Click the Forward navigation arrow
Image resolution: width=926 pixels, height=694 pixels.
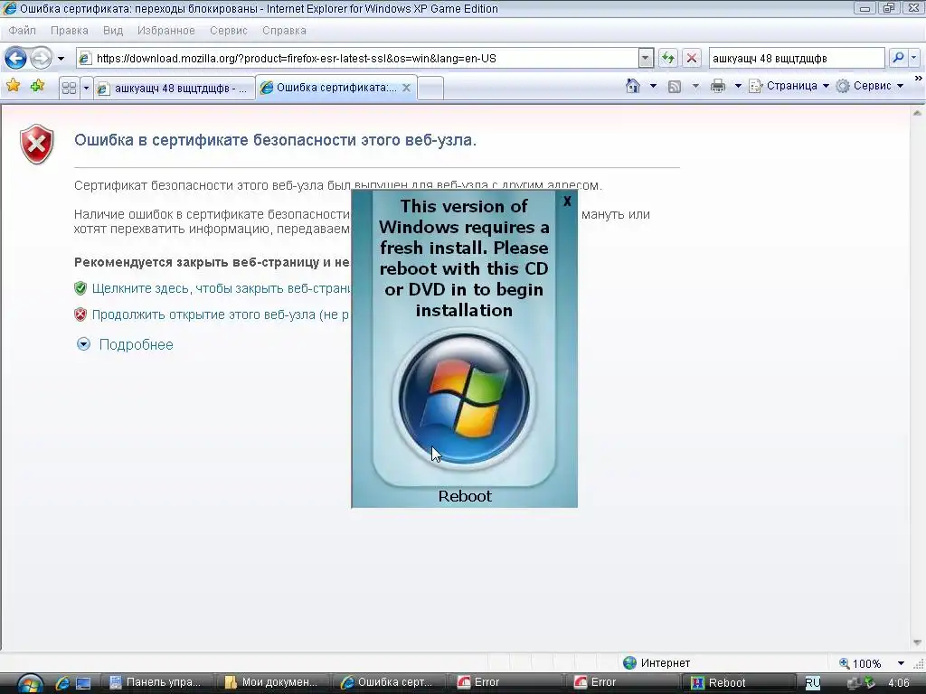pos(41,58)
